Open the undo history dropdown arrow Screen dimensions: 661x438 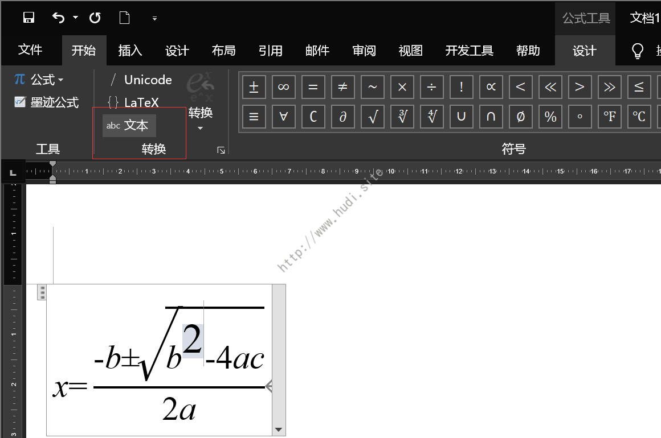click(x=75, y=18)
